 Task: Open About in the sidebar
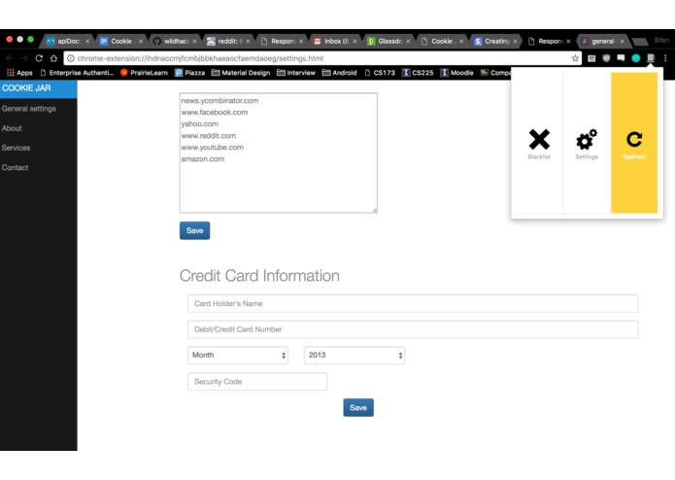12,128
